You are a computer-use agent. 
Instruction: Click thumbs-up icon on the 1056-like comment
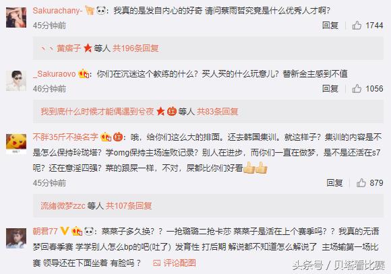[357, 88]
